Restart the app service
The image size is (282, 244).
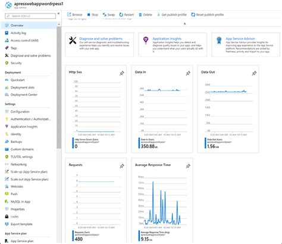tap(126, 15)
